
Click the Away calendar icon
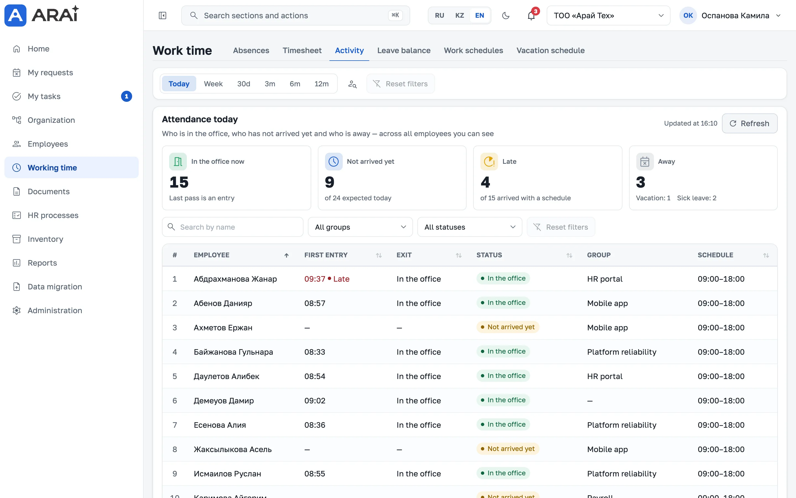(645, 161)
